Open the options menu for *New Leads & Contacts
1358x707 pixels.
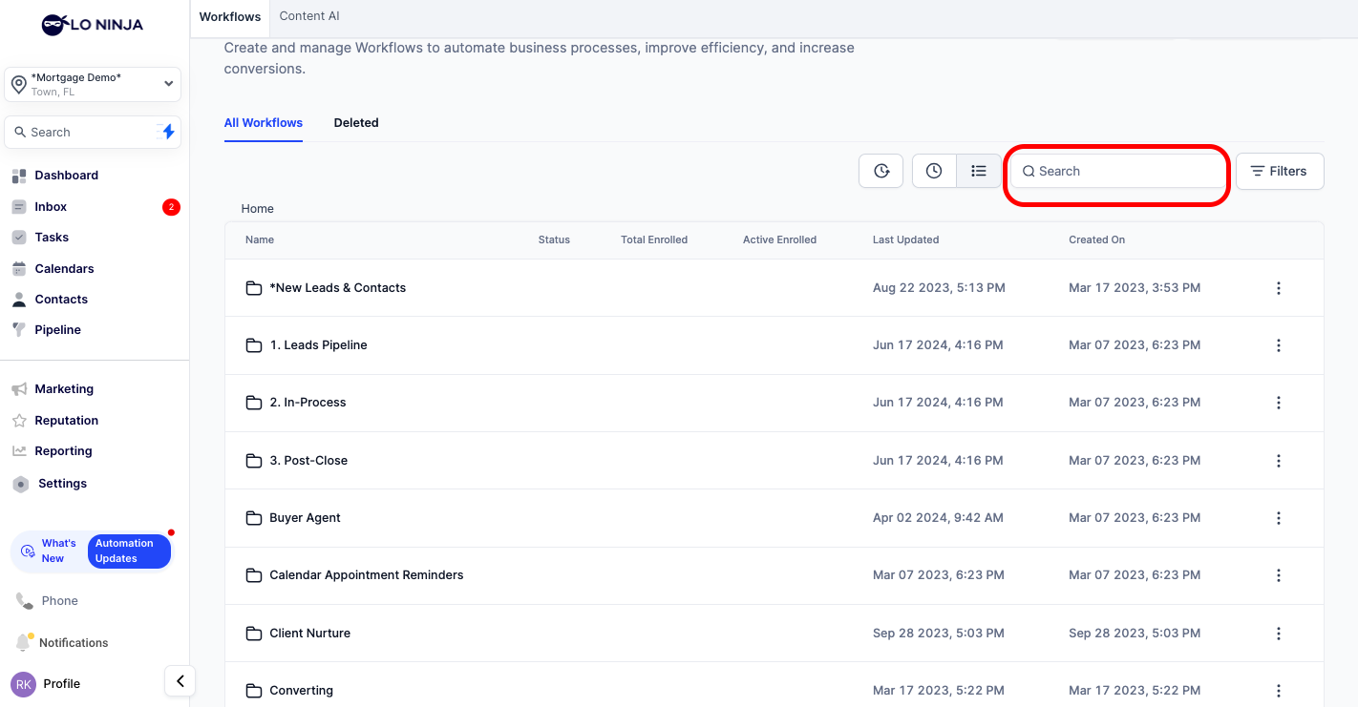tap(1279, 288)
